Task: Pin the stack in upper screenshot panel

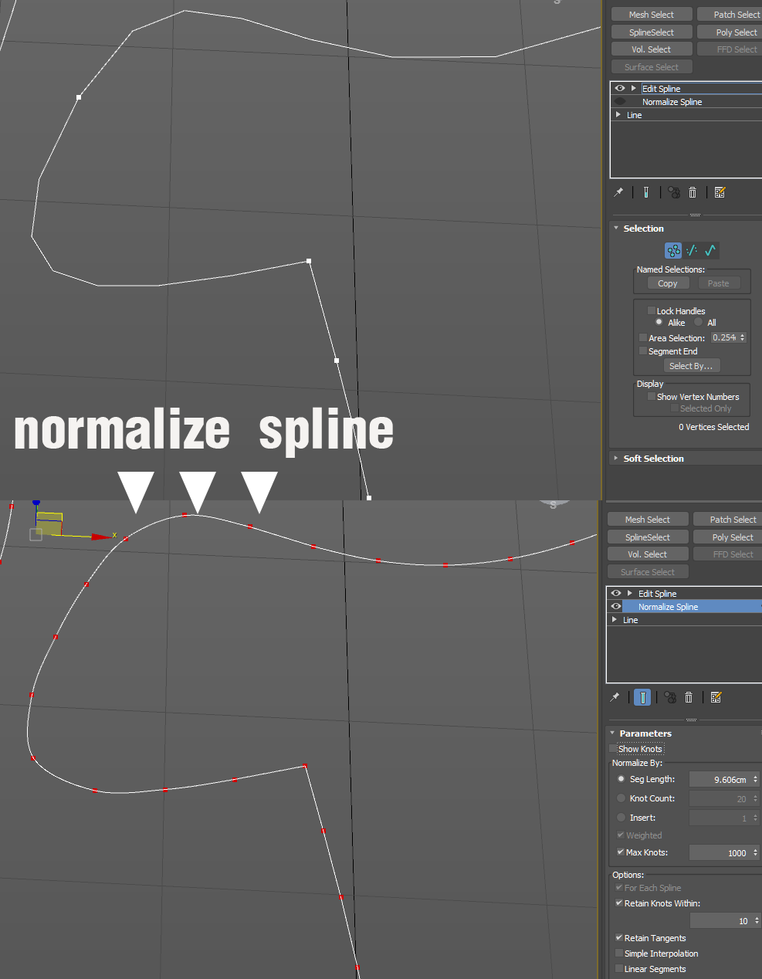Action: click(x=618, y=192)
